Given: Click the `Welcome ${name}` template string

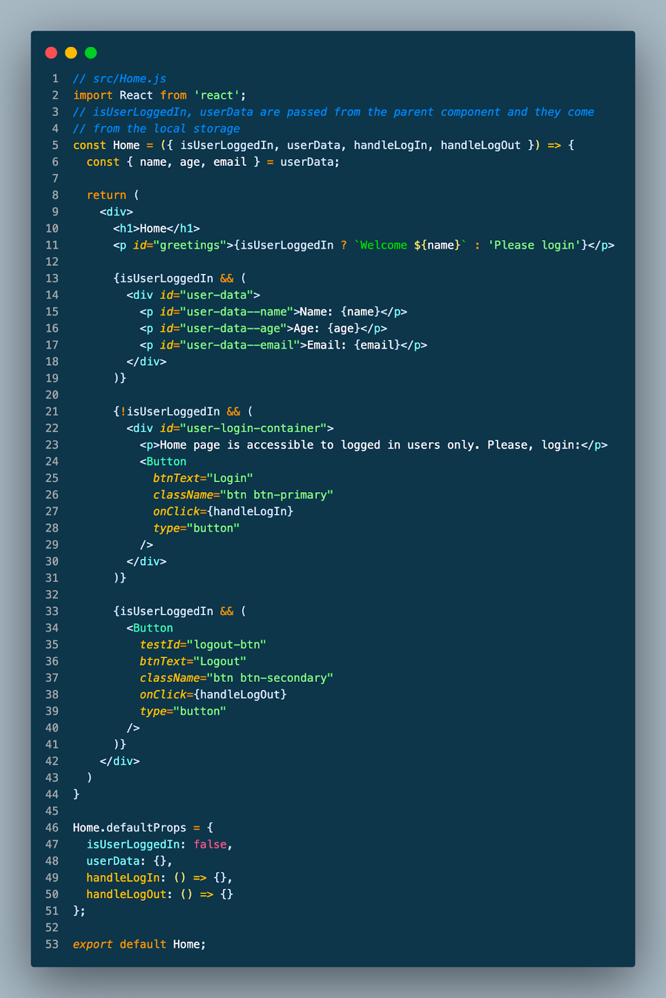Looking at the screenshot, I should pyautogui.click(x=411, y=245).
